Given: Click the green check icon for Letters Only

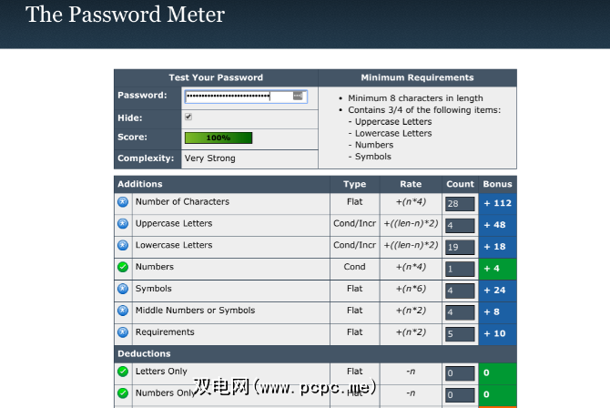Looking at the screenshot, I should pyautogui.click(x=123, y=372).
